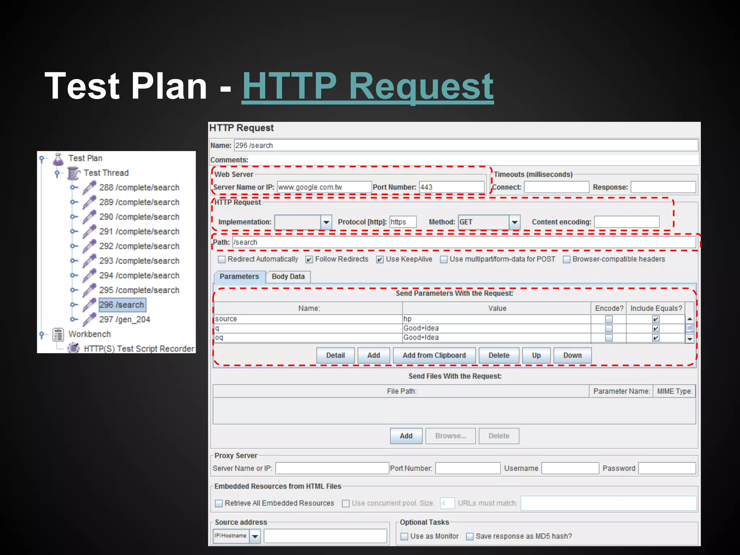Select 297 /gen_204 in the tree
This screenshot has height=555, width=740.
coord(125,320)
